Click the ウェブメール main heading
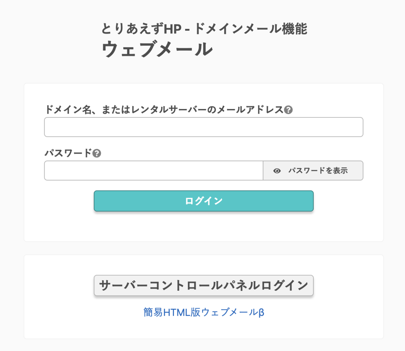 [x=157, y=49]
